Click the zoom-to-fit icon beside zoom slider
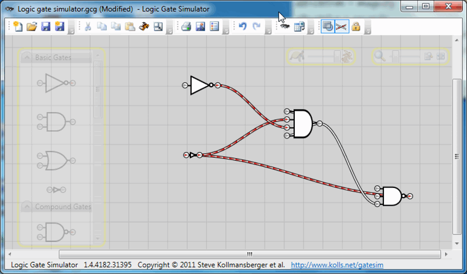This screenshot has height=274, width=467. [x=428, y=56]
